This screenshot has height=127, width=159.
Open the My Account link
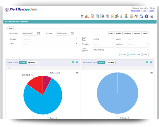136,11
